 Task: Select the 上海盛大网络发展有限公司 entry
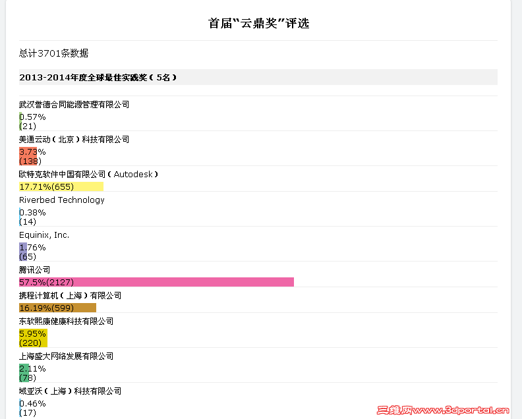(x=67, y=356)
